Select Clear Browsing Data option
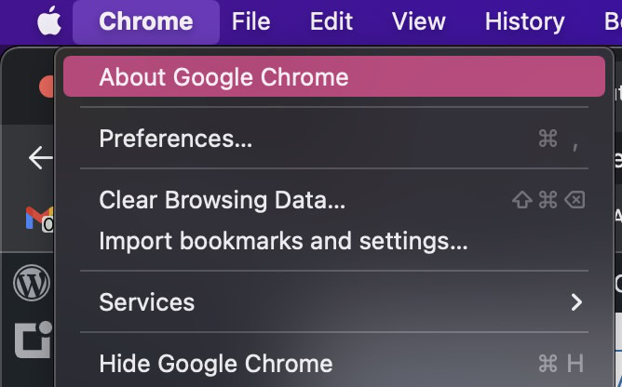Screen dimensions: 622x387 tap(222, 200)
